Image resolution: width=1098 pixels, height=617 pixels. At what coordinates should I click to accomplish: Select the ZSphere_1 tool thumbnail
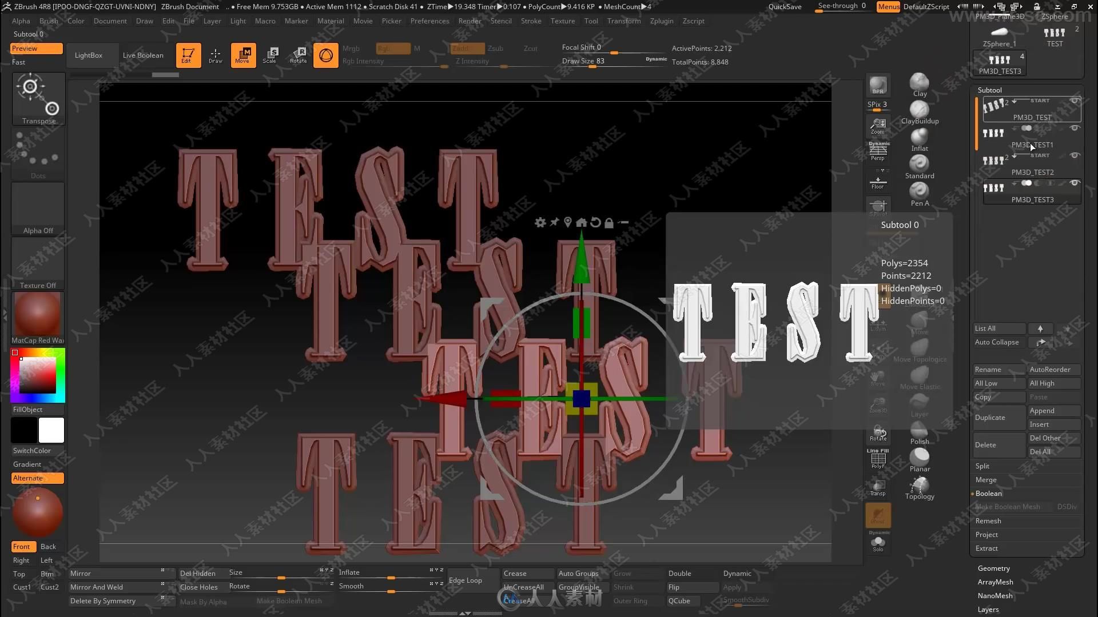999,36
